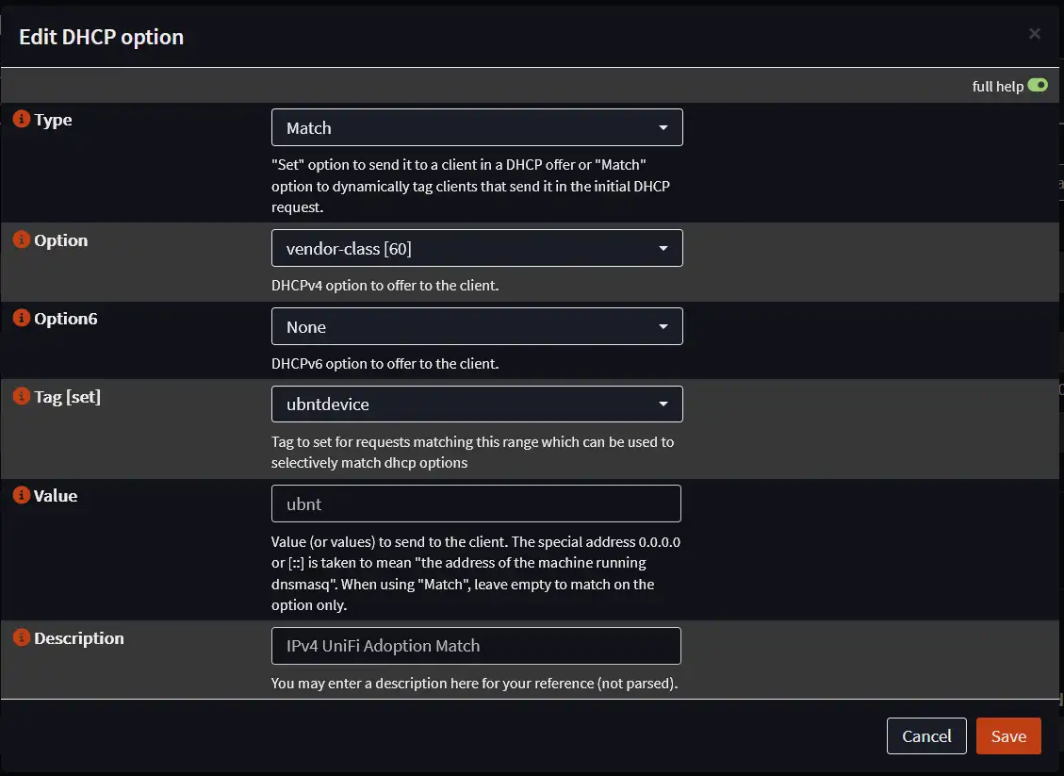Click the "Option6" field label
The image size is (1064, 776).
(x=66, y=319)
